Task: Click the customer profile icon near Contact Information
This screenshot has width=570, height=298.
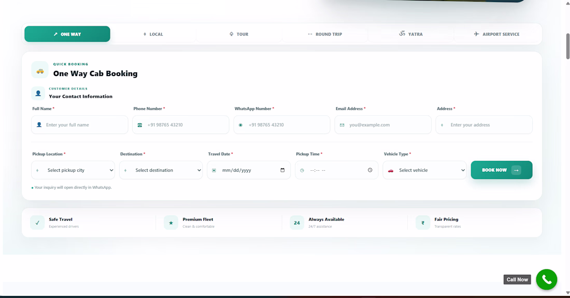Action: [x=38, y=93]
